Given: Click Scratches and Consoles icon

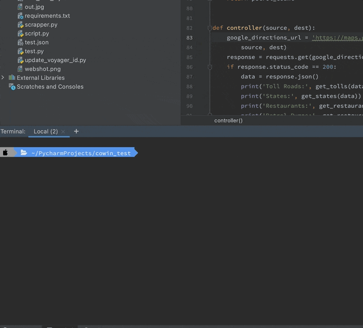Looking at the screenshot, I should click(x=12, y=86).
